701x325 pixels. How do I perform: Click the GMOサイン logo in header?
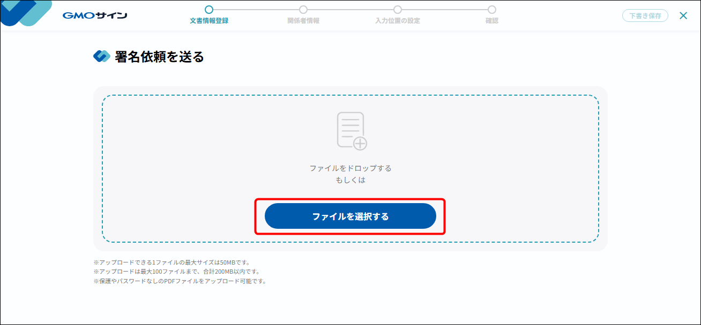point(95,16)
